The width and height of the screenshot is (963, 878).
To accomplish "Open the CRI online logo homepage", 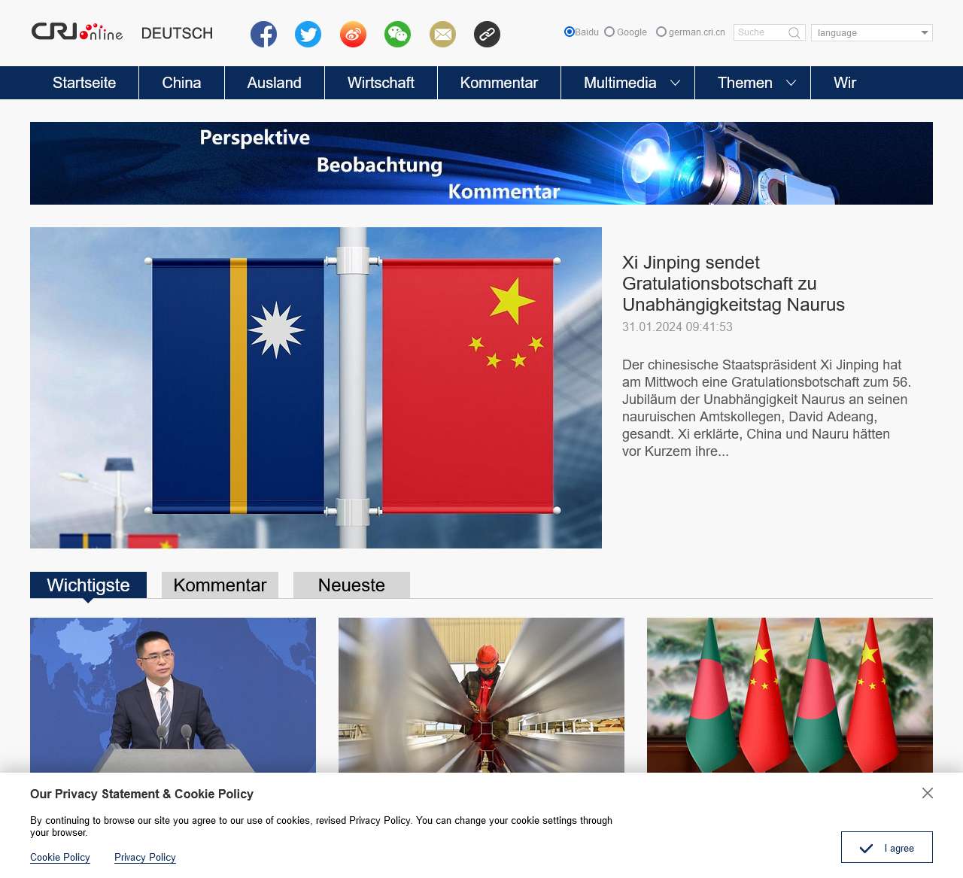I will (77, 32).
